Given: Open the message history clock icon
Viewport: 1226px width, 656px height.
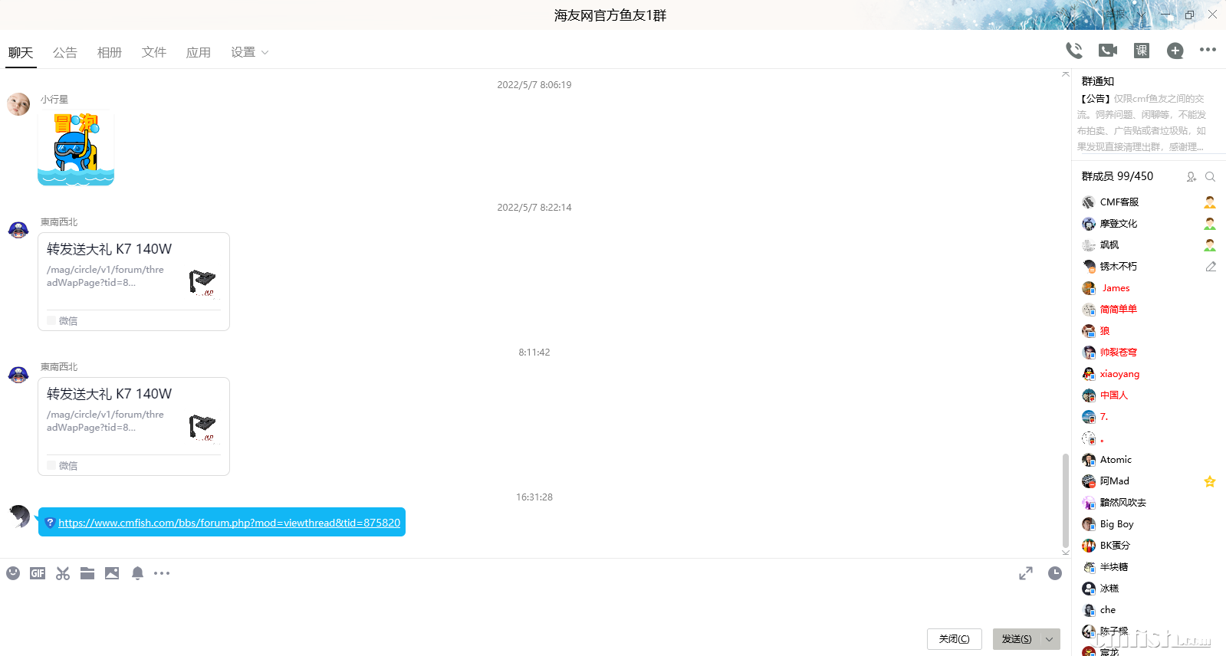Looking at the screenshot, I should (x=1055, y=573).
